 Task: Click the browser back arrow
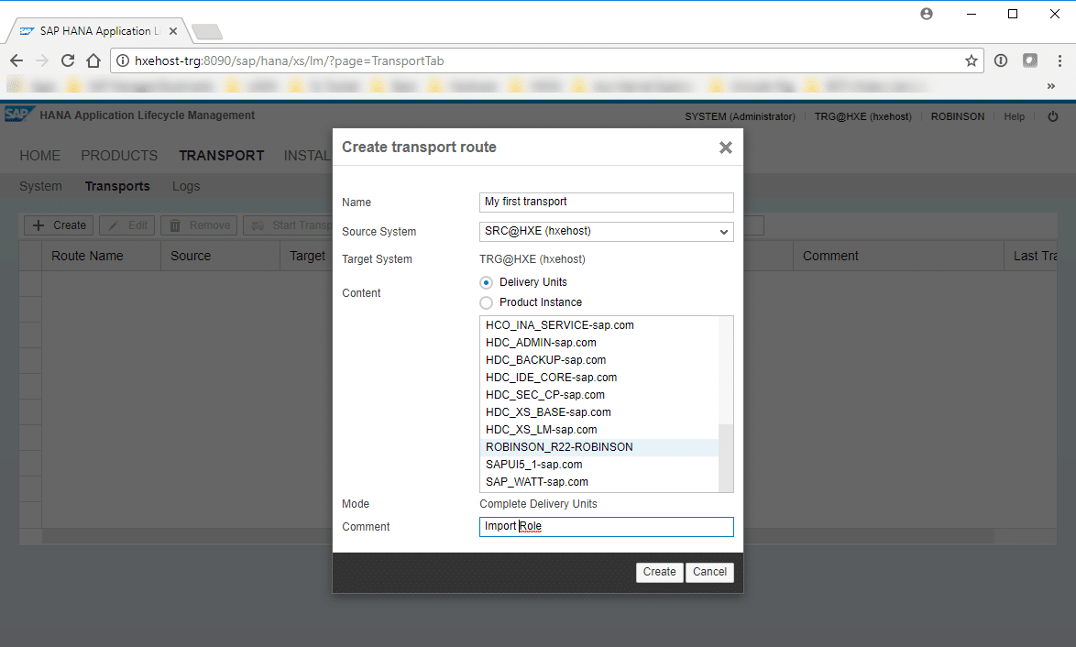16,60
